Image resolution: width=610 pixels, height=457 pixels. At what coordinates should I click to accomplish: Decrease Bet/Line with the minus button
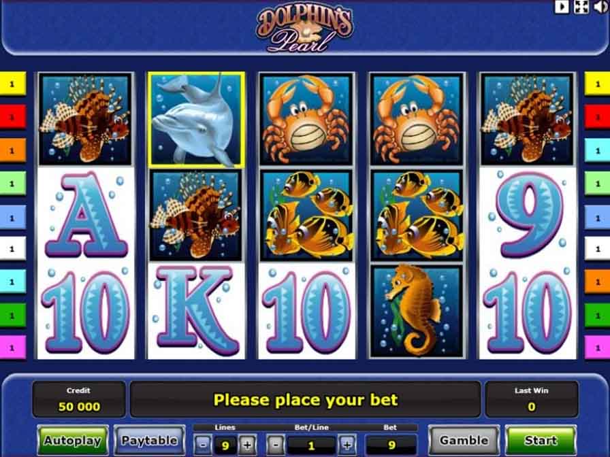pos(276,444)
